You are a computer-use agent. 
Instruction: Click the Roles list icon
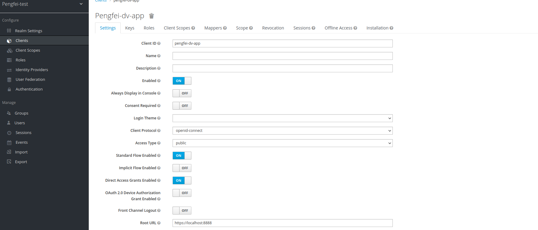(x=9, y=60)
